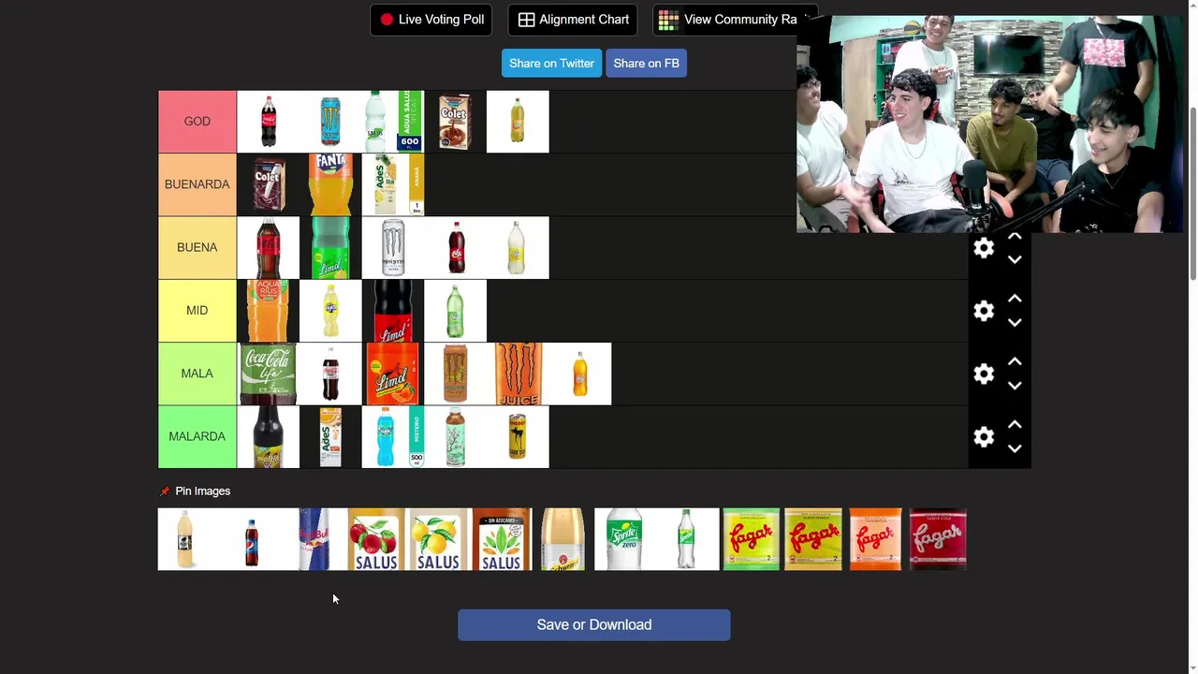This screenshot has width=1198, height=674.
Task: Open settings gear for the MID tier
Action: [984, 311]
